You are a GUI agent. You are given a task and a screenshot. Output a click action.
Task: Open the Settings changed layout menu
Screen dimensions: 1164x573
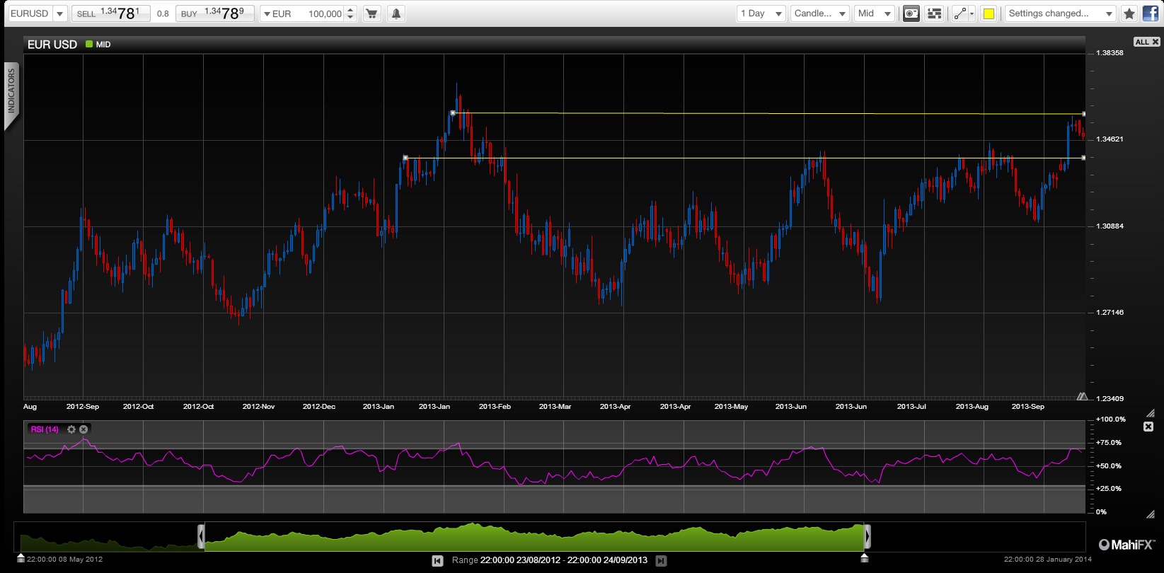[1061, 13]
